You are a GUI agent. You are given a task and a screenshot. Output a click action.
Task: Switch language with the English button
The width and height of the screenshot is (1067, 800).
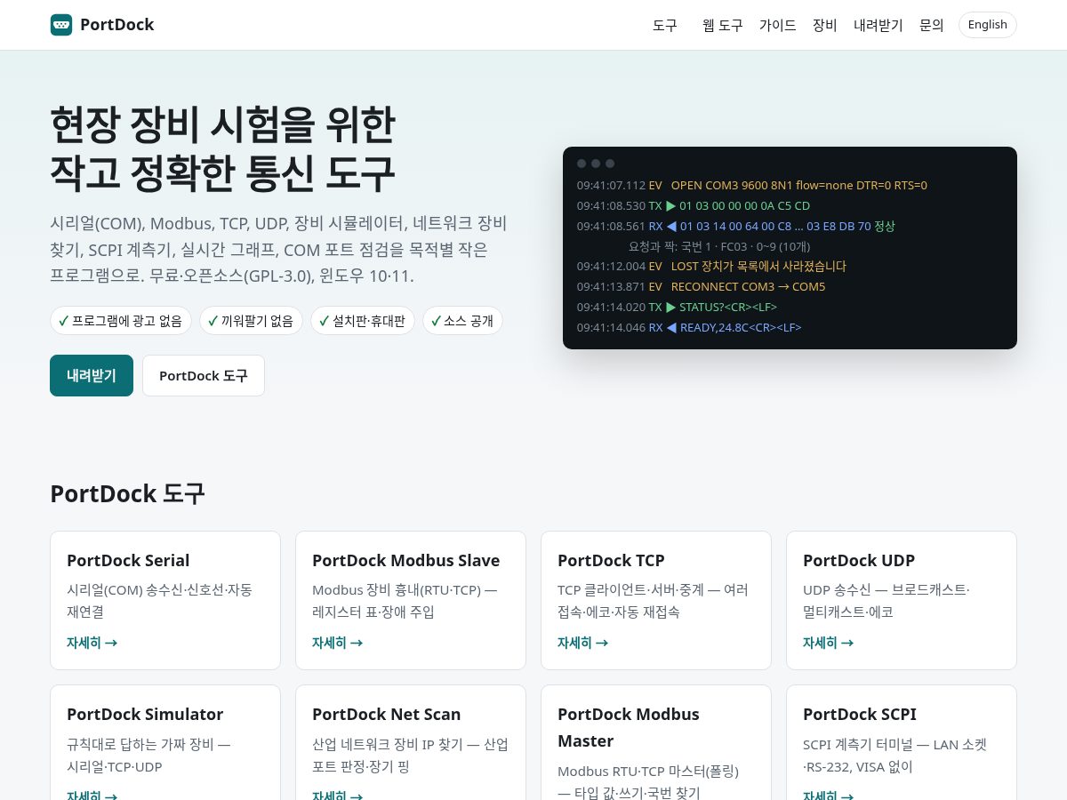[x=988, y=25]
